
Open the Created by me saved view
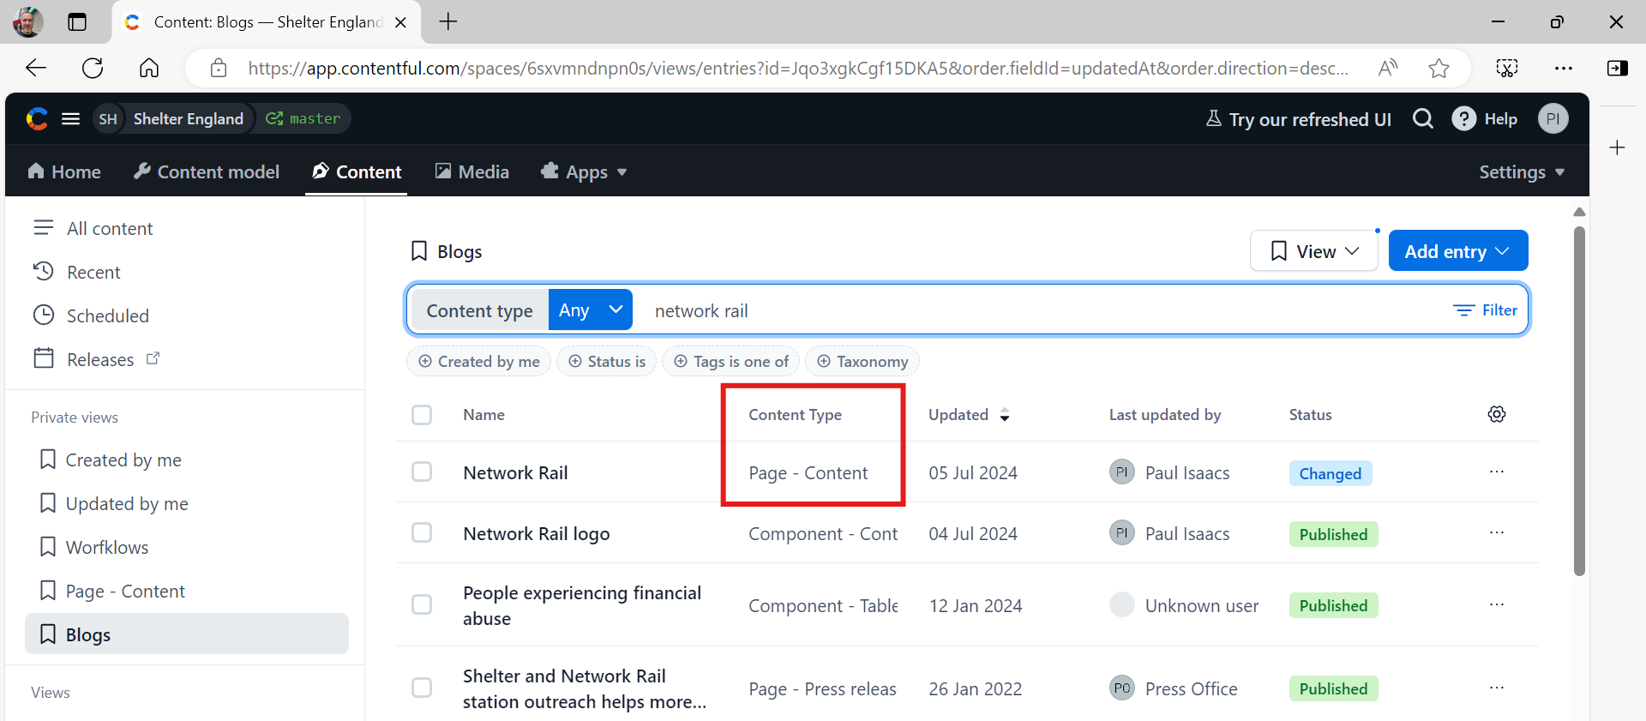point(111,460)
